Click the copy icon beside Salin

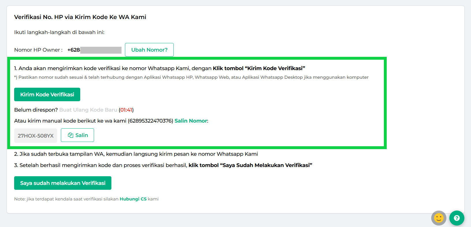pyautogui.click(x=70, y=135)
